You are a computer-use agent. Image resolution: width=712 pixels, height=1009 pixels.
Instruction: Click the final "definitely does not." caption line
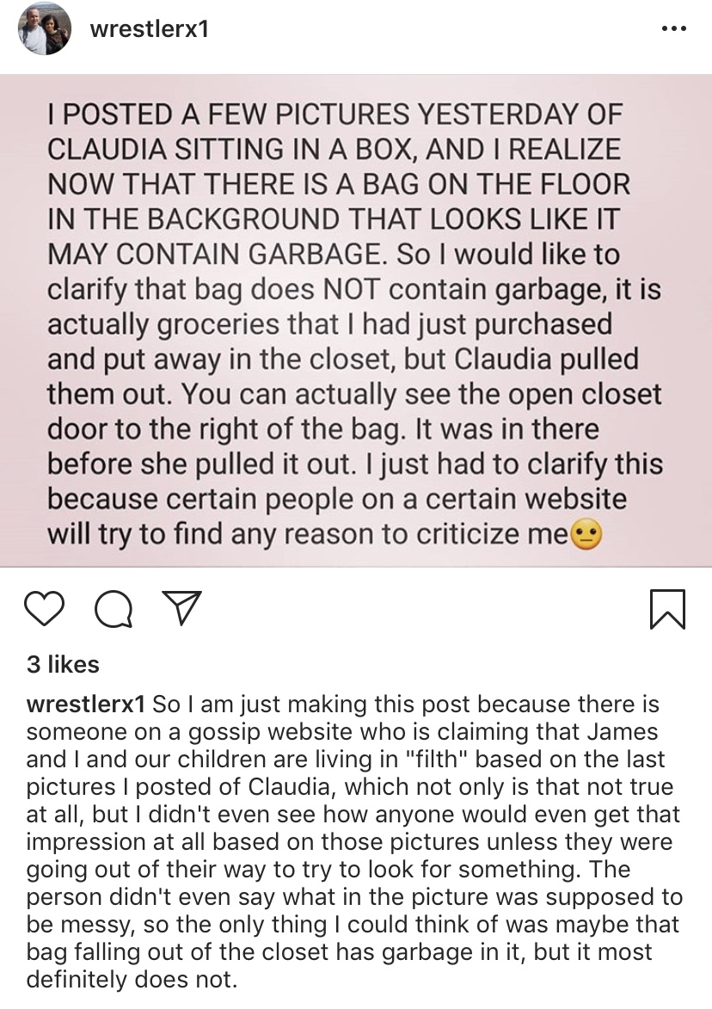132,980
